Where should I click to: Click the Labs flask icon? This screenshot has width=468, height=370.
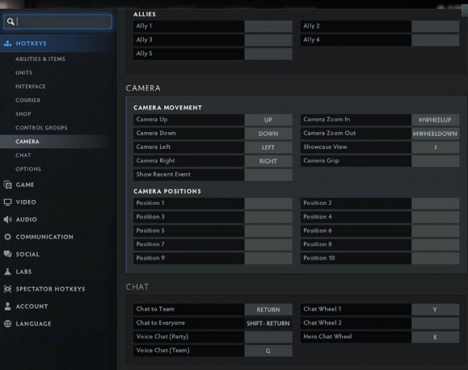(x=7, y=272)
